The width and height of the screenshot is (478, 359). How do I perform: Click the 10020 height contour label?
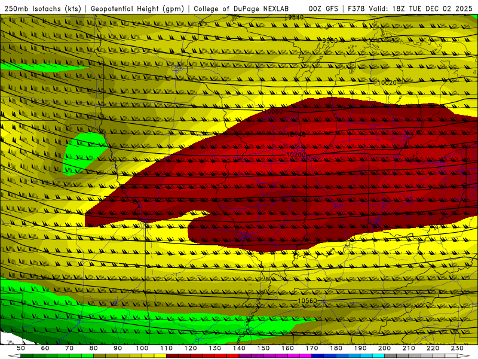coord(387,83)
